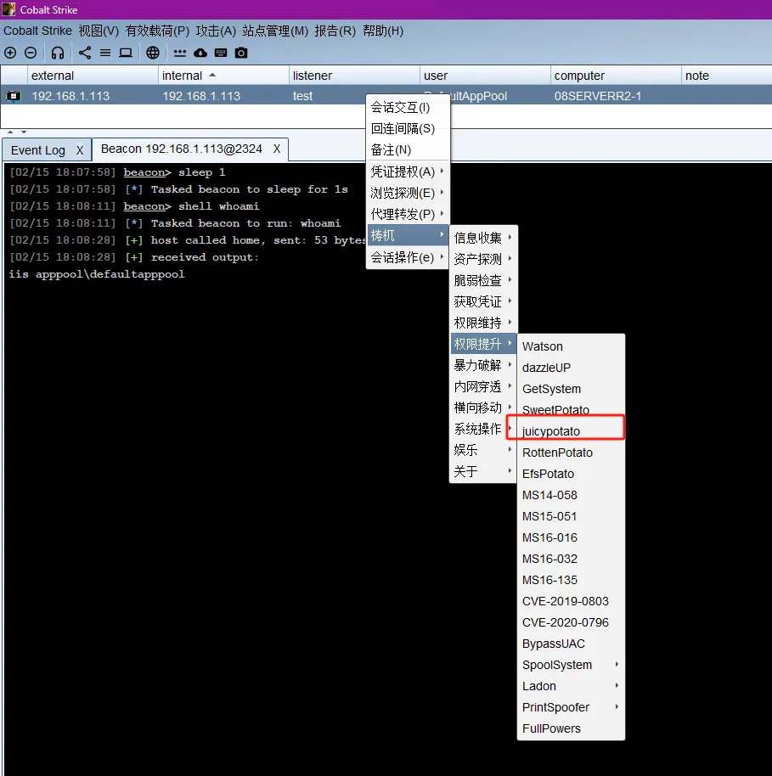Expand the Ladon submenu

tap(571, 686)
